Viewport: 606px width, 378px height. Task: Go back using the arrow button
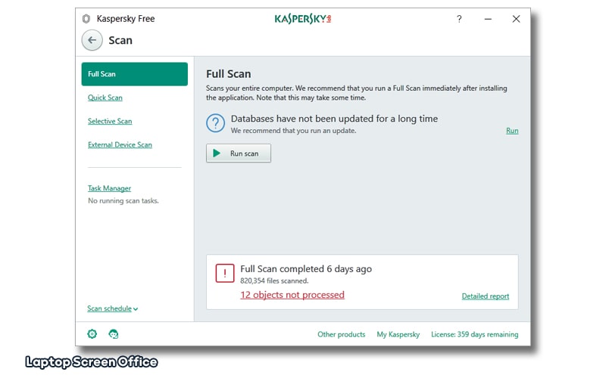point(92,40)
